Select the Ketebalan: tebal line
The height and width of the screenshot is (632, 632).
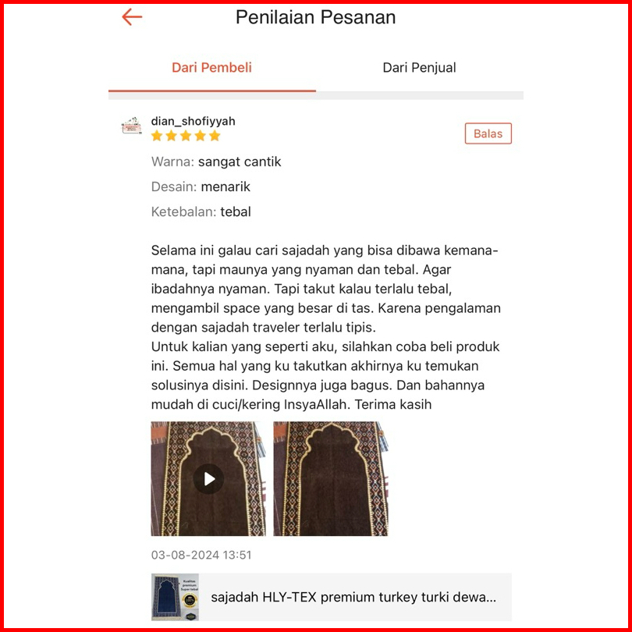pyautogui.click(x=201, y=211)
